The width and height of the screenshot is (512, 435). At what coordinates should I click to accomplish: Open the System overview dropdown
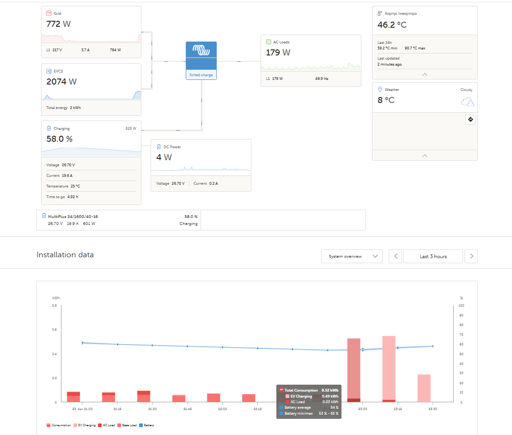tap(352, 256)
